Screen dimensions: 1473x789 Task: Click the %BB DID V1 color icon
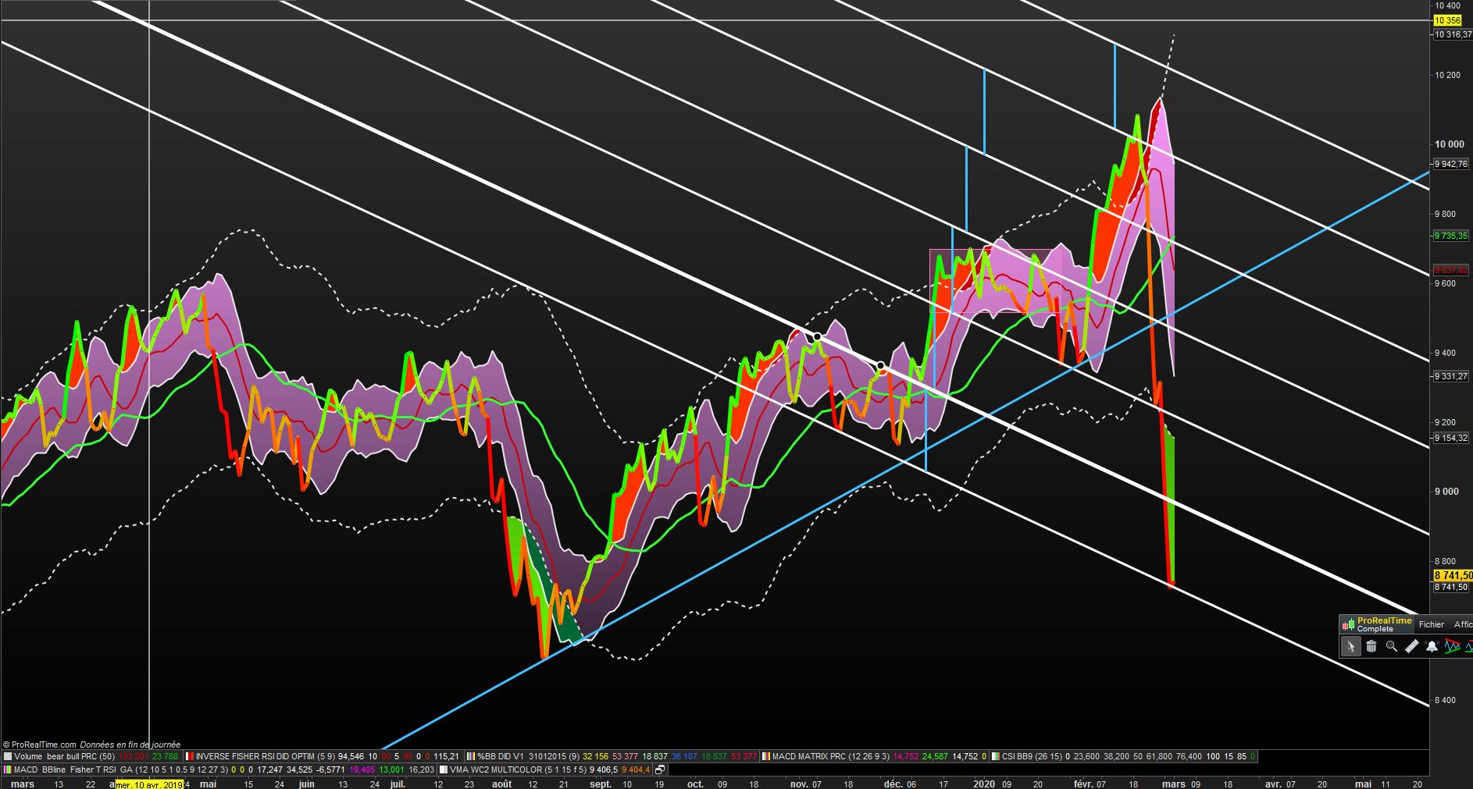click(471, 756)
